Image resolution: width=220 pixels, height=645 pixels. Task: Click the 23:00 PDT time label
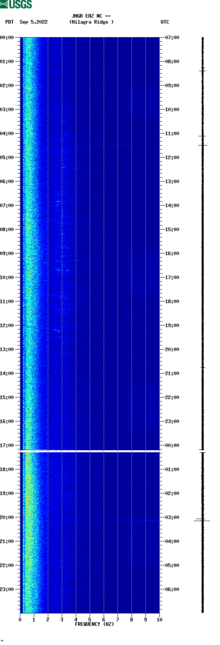tap(7, 589)
